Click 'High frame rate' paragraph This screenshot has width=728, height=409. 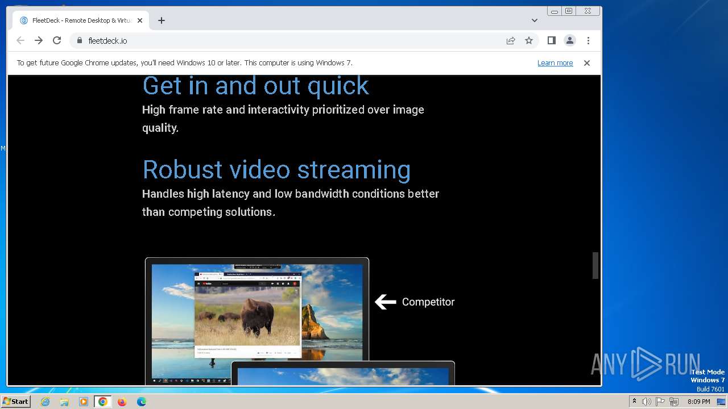[283, 119]
